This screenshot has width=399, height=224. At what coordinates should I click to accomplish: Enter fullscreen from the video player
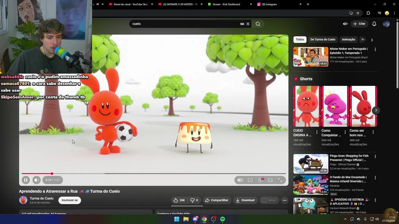280,180
